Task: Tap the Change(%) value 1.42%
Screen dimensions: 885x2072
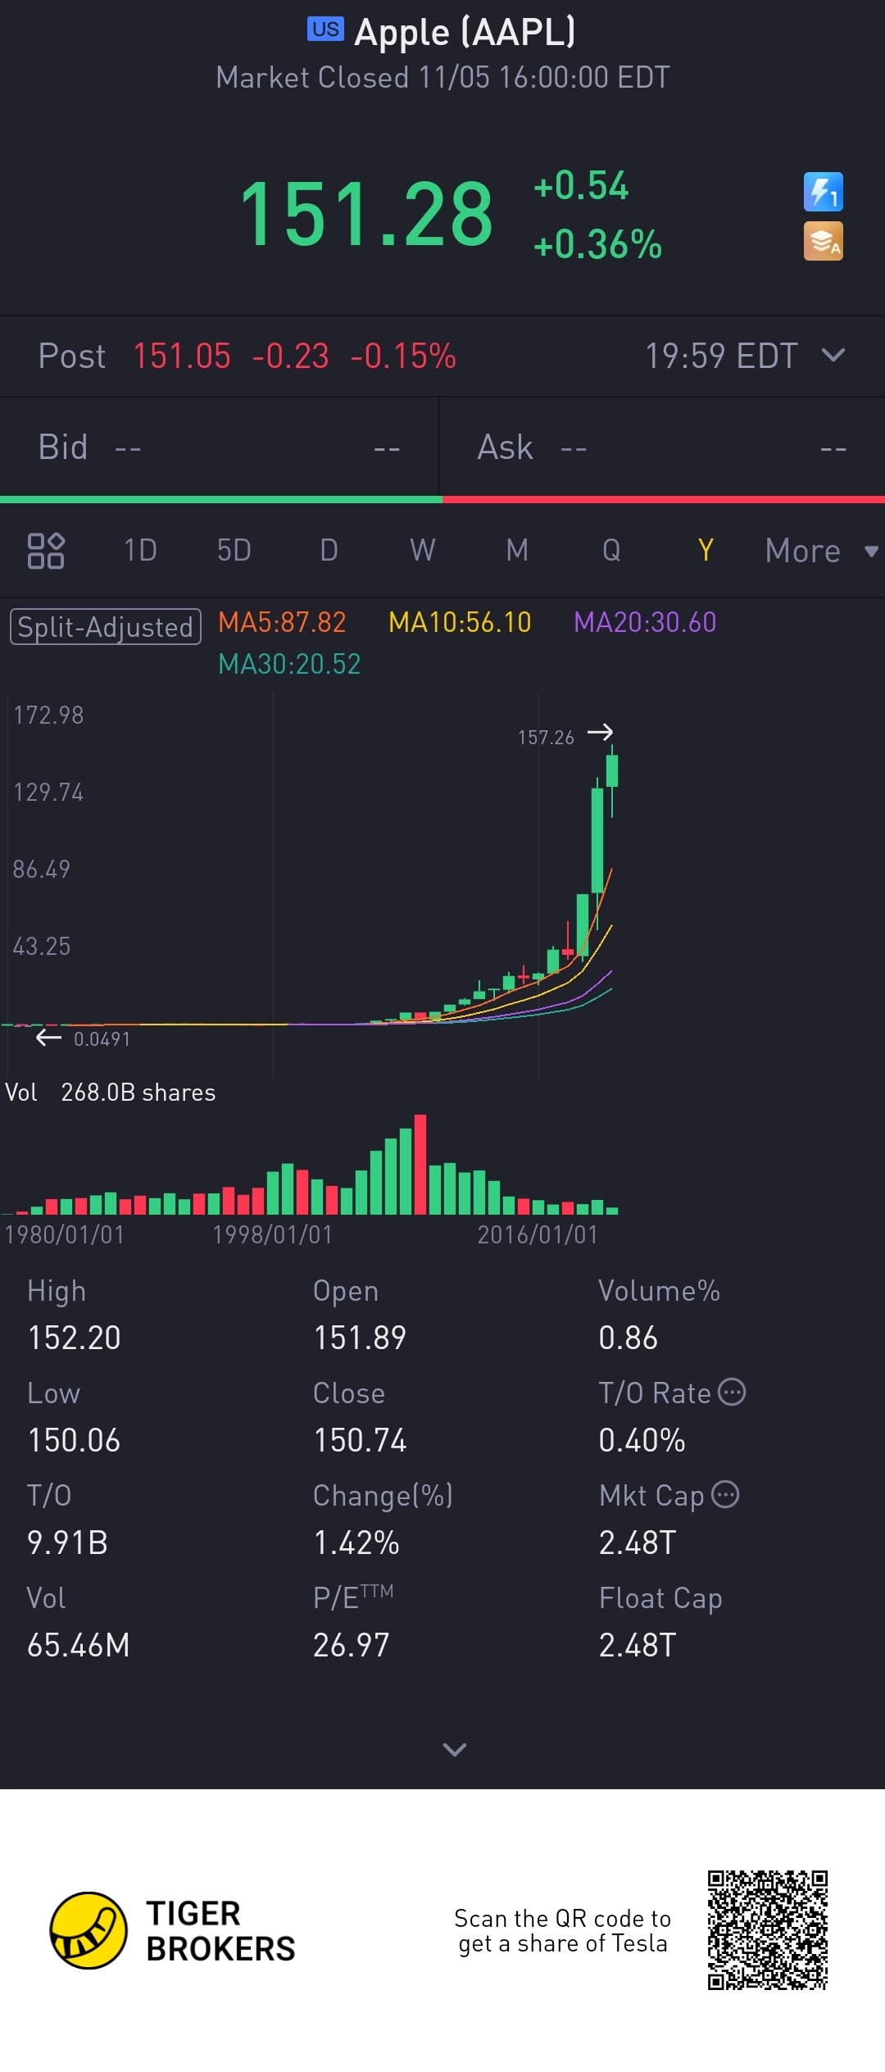Action: tap(356, 1543)
